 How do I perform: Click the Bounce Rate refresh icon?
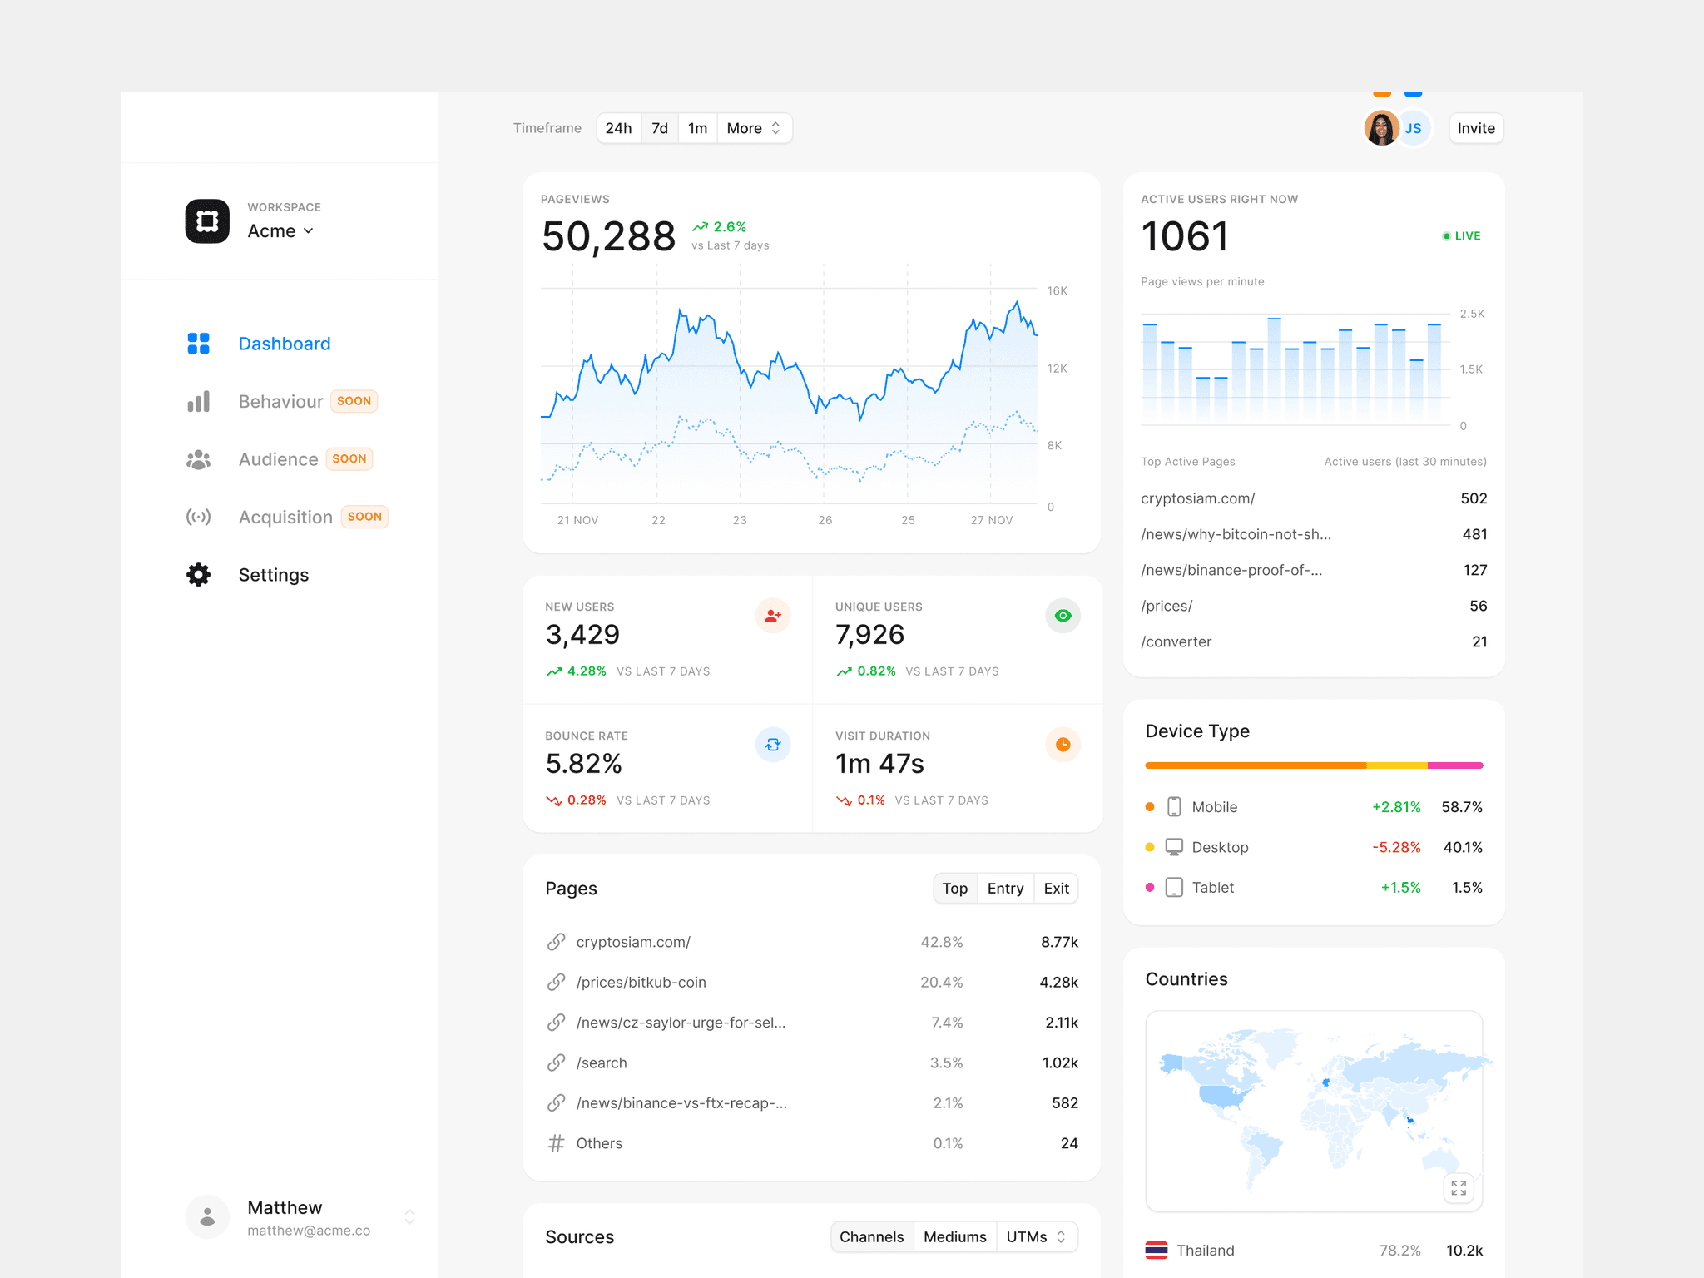click(x=772, y=745)
